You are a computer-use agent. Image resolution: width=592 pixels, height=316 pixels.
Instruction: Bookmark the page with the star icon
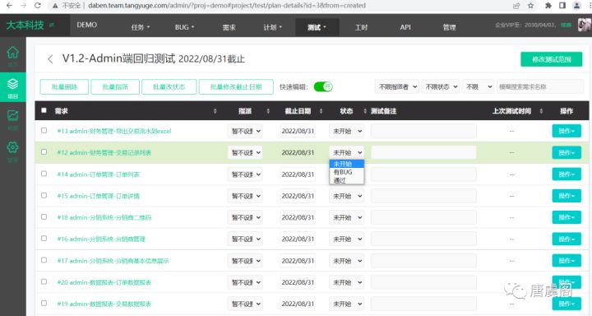pos(530,5)
